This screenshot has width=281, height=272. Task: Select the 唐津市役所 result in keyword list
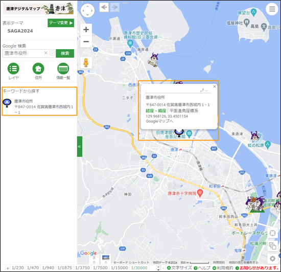point(39,107)
